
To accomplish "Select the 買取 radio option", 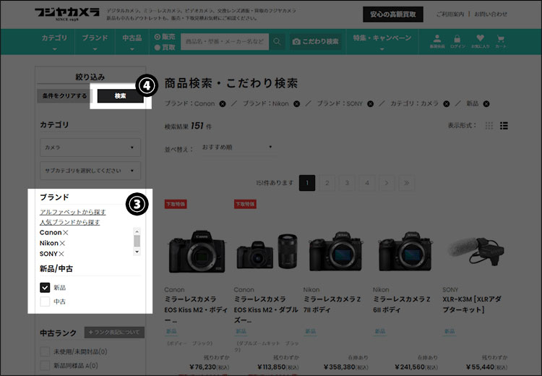I will point(158,48).
